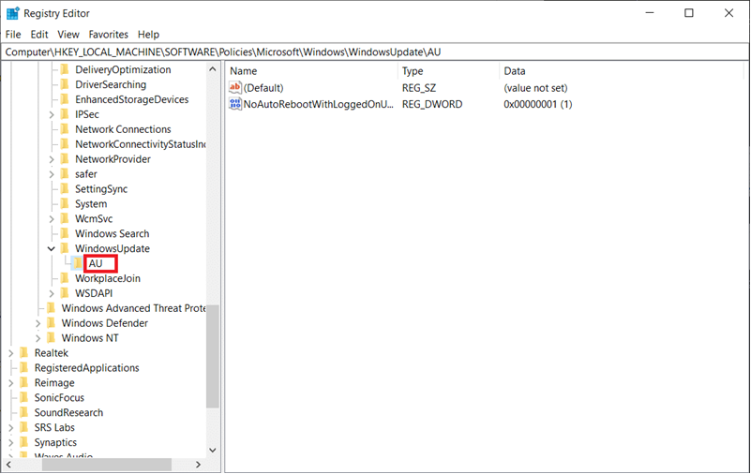
Task: Select the IPSec folder icon
Action: click(65, 114)
